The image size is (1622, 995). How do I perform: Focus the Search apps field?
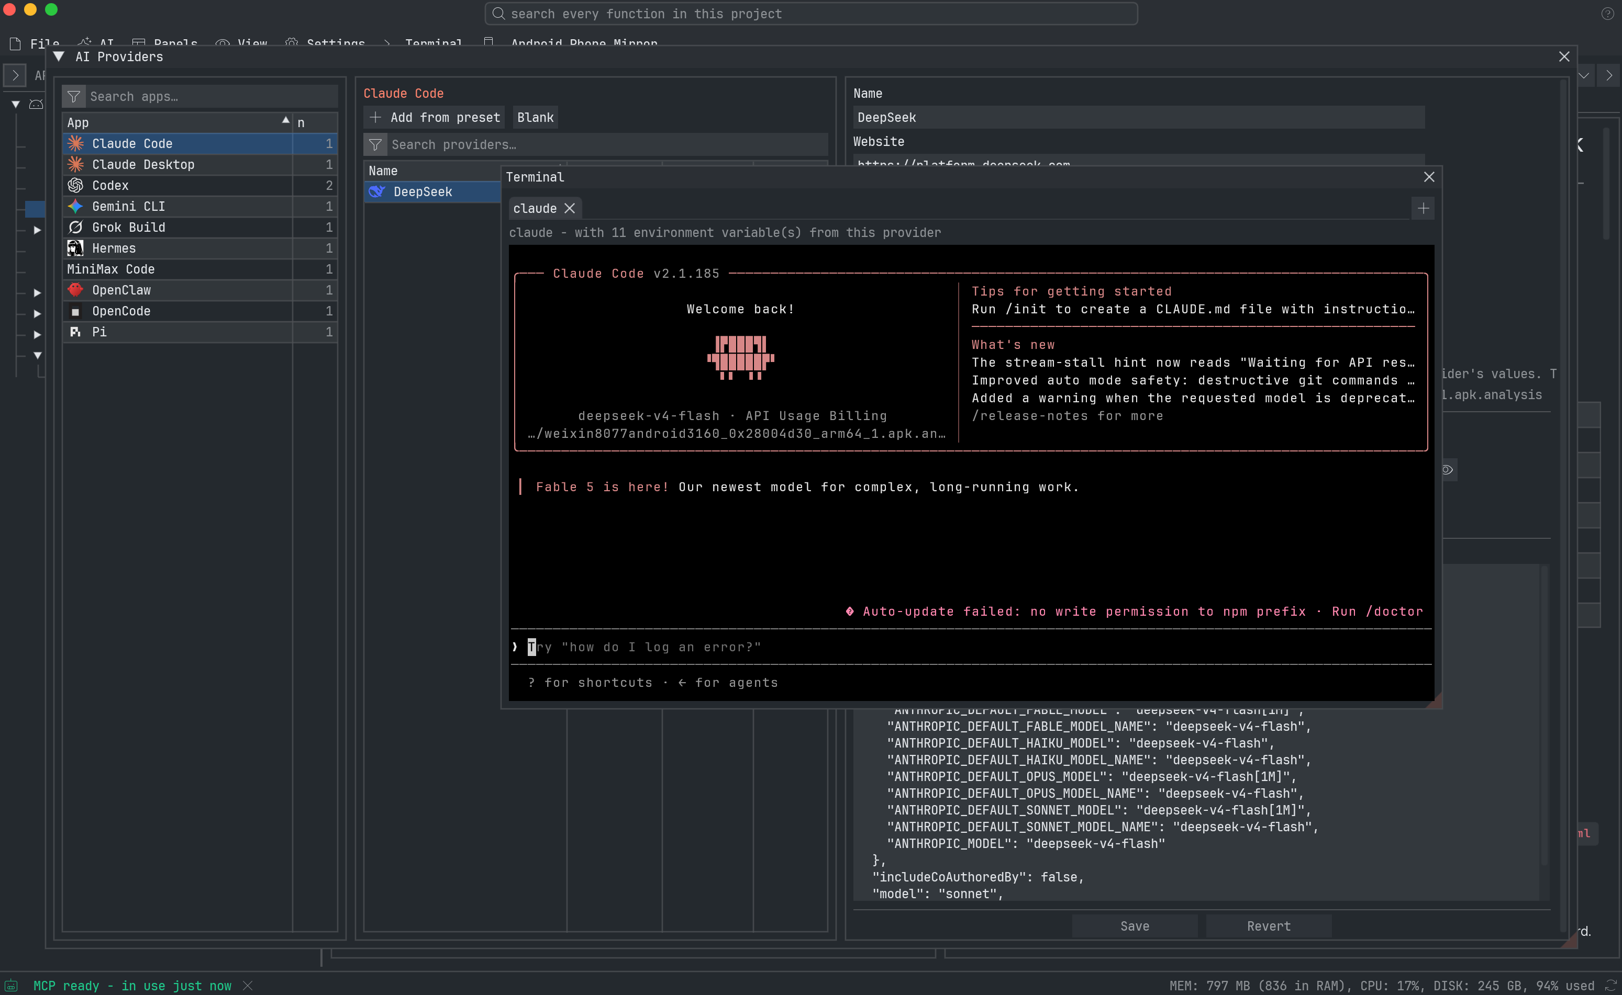point(211,97)
